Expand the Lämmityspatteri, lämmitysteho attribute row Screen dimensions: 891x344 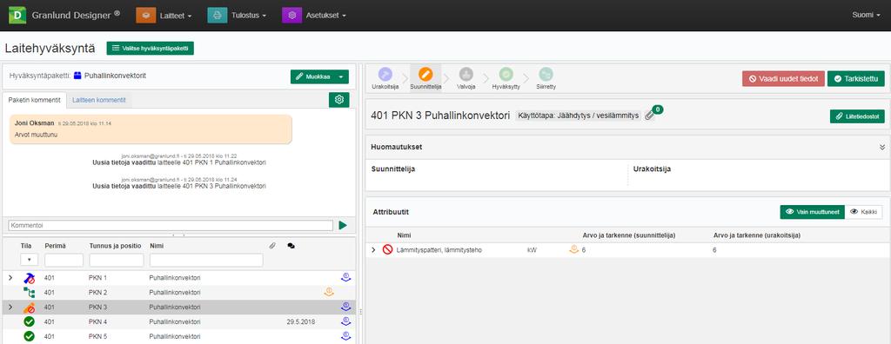374,250
